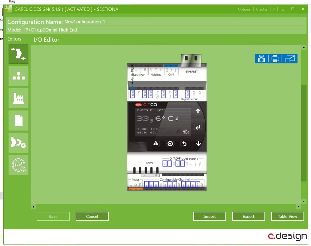311x246 pixels.
Task: Select the Y2 analog output terminal
Action: 183,163
